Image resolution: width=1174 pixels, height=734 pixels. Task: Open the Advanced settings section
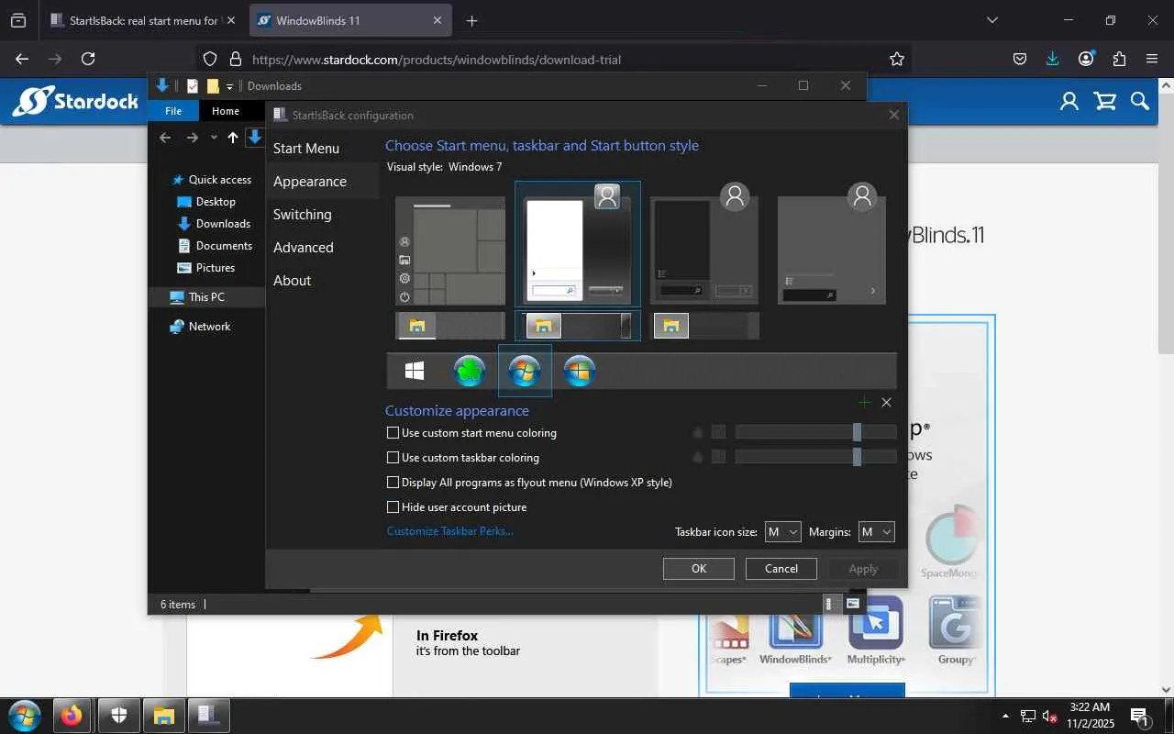click(x=303, y=248)
